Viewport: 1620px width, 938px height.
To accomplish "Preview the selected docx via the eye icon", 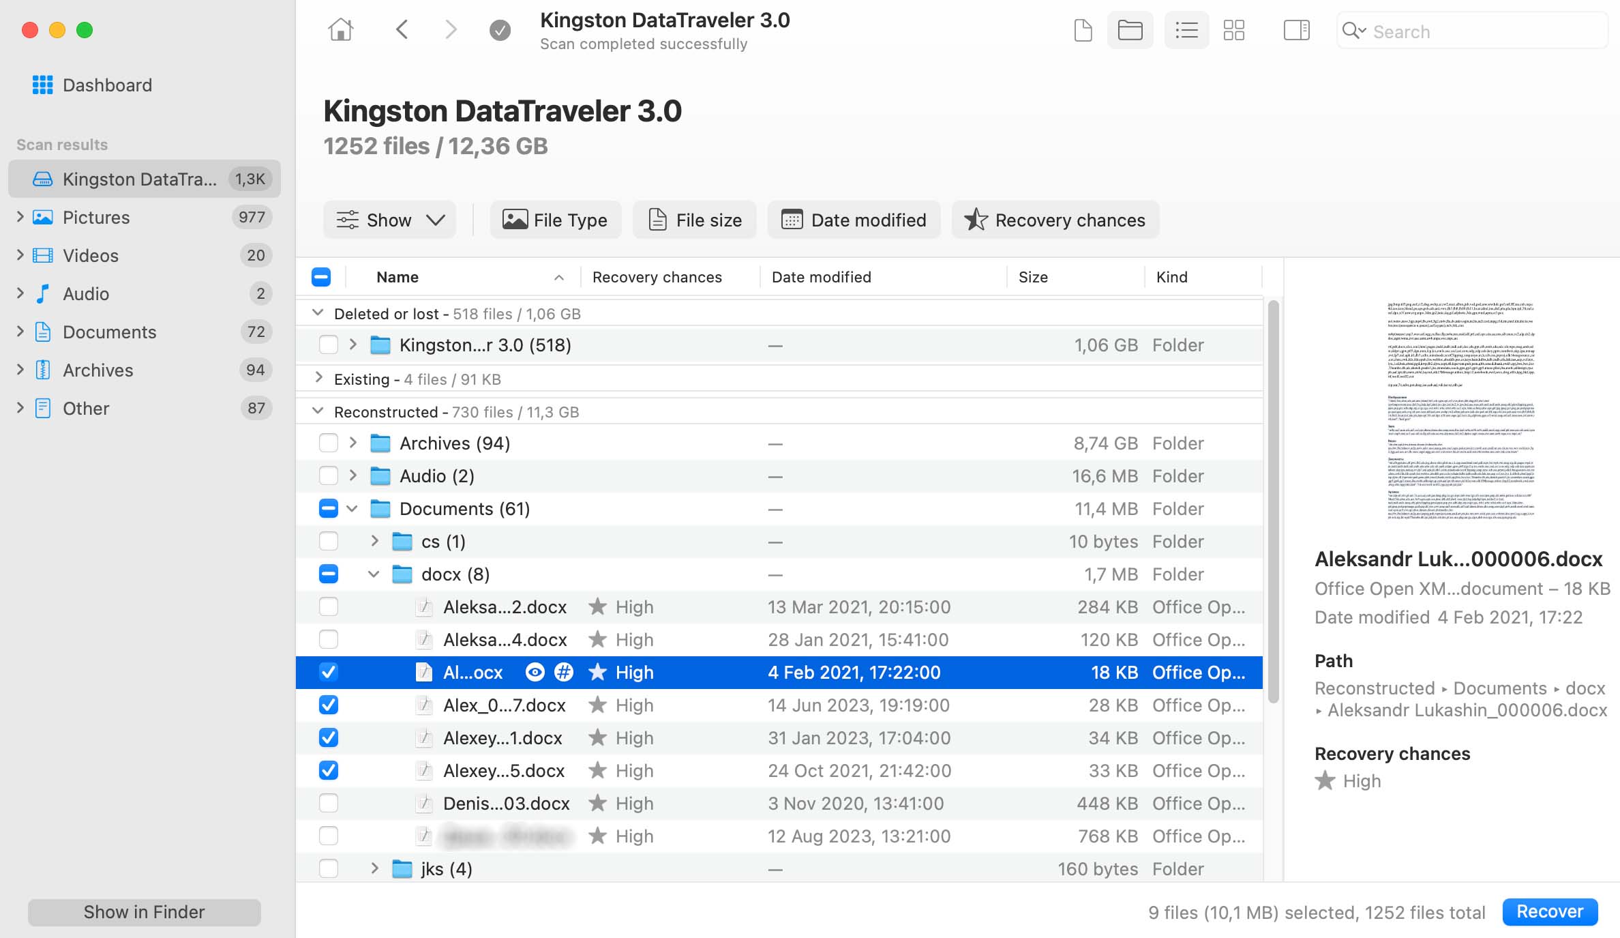I will coord(535,672).
